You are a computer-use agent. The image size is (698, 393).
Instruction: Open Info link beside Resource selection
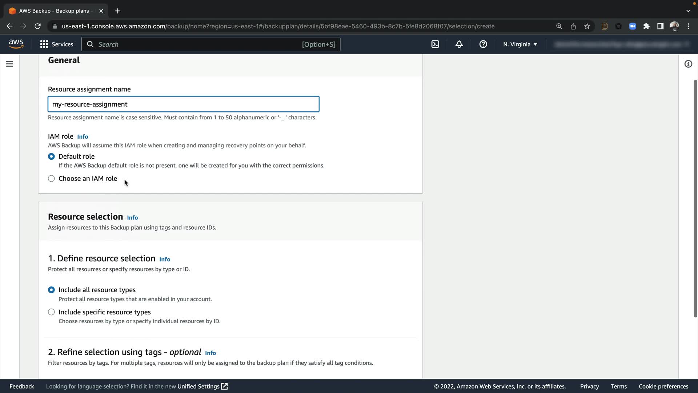[x=132, y=218]
